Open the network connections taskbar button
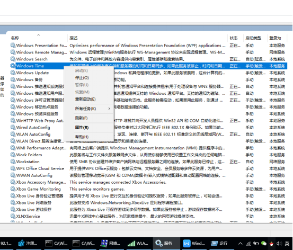This screenshot has height=250, width=293. (111, 243)
